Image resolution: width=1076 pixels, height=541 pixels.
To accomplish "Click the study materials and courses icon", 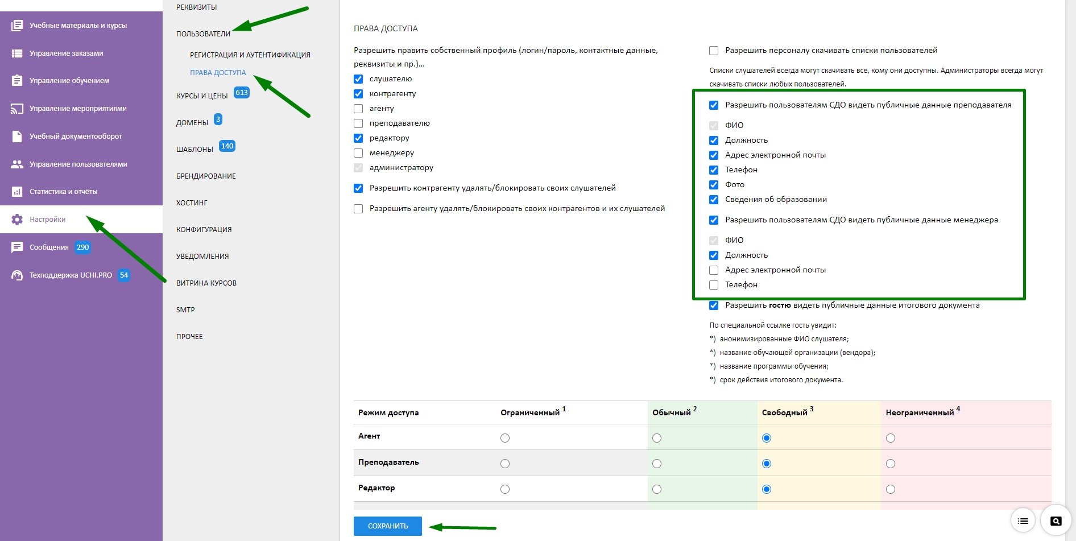I will pyautogui.click(x=17, y=26).
